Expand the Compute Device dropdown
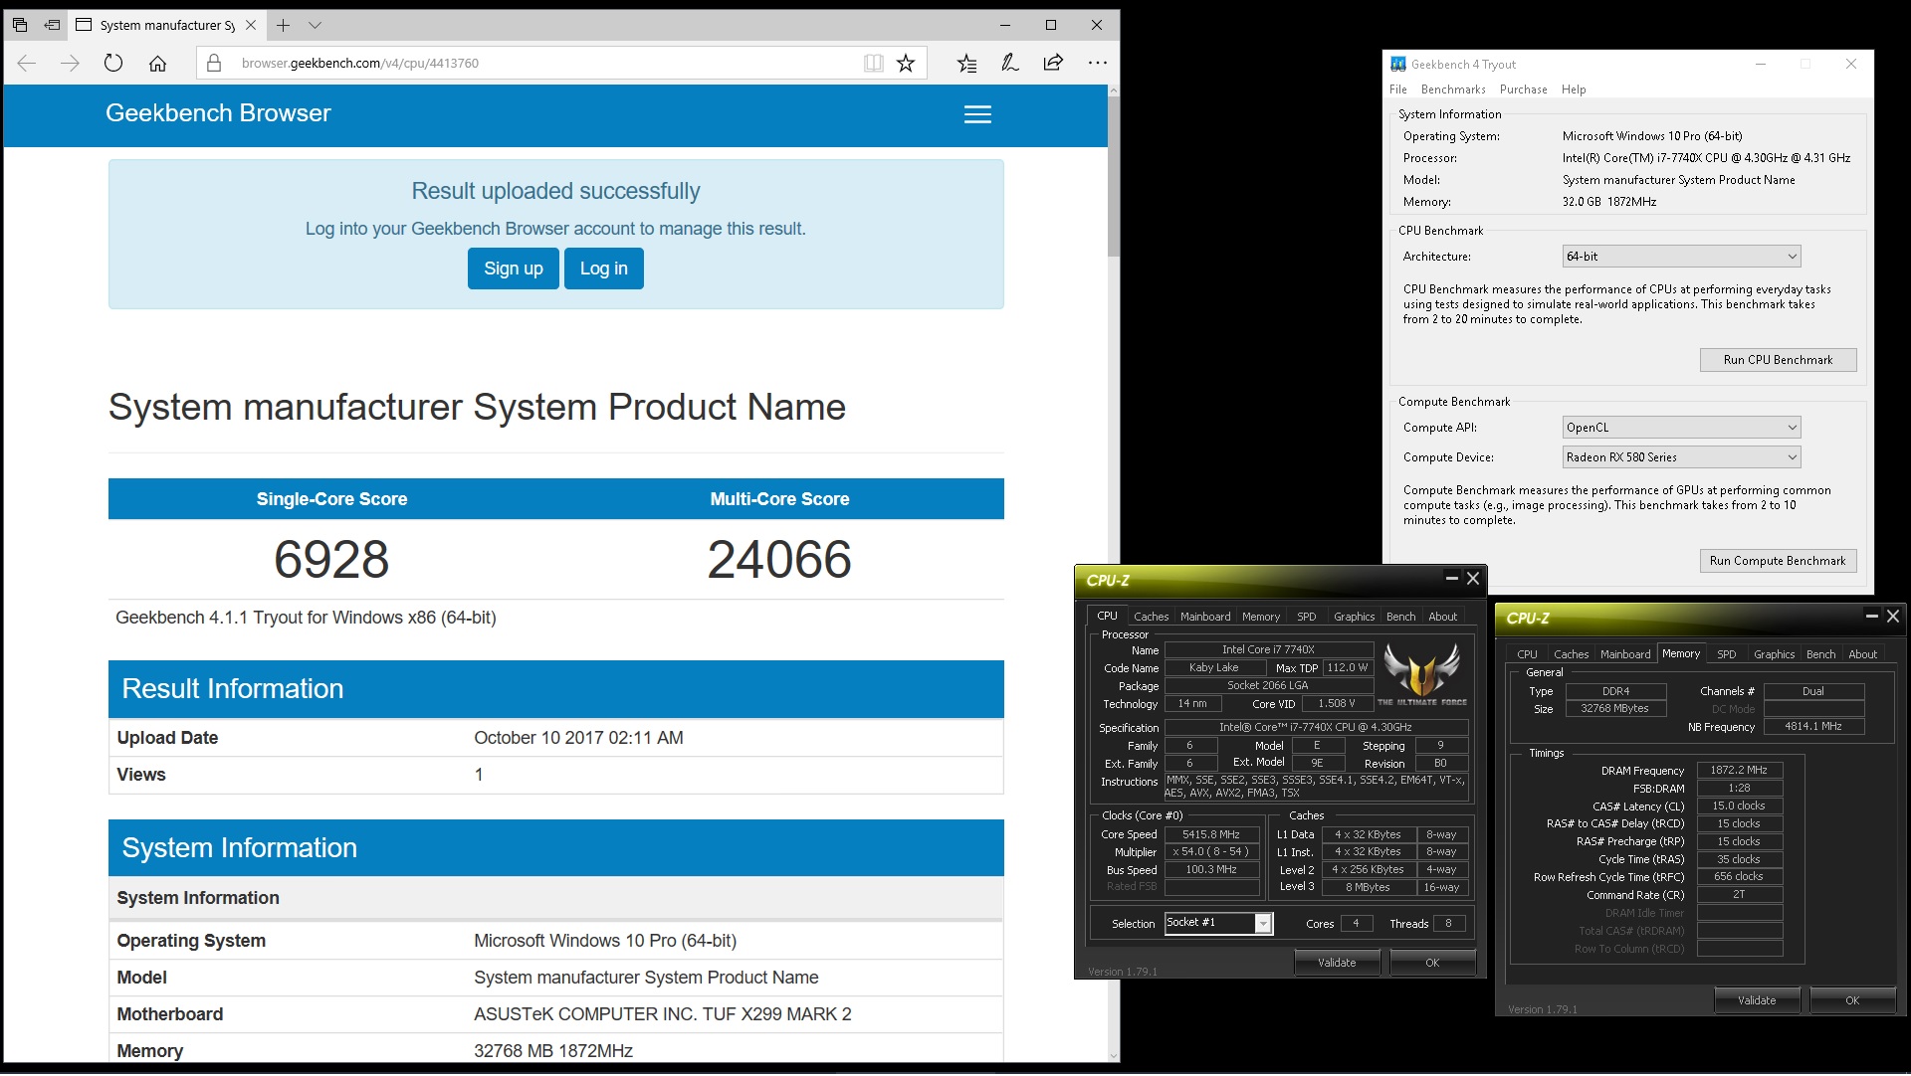The height and width of the screenshot is (1076, 1911). 1682,457
